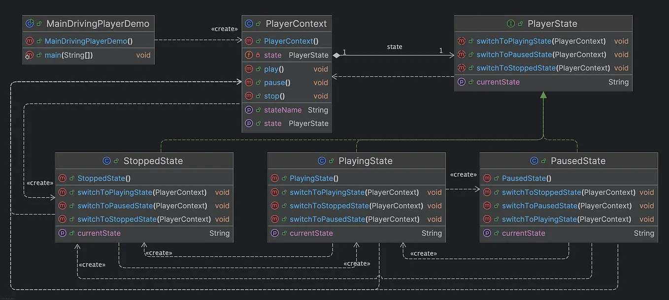The height and width of the screenshot is (300, 669).
Task: Select the play() method in PlayerContext
Action: 287,69
